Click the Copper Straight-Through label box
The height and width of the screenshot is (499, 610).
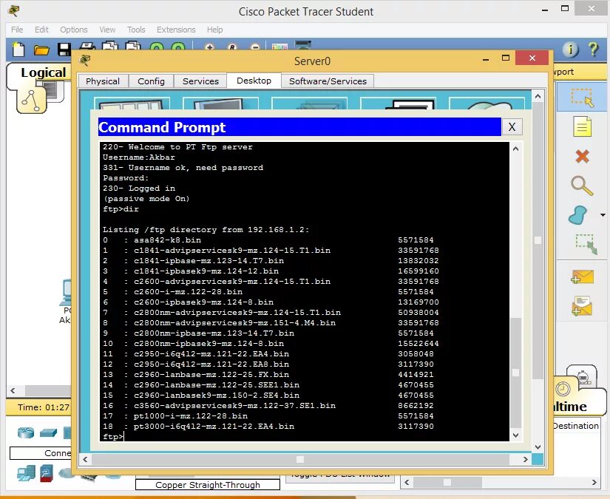(208, 485)
